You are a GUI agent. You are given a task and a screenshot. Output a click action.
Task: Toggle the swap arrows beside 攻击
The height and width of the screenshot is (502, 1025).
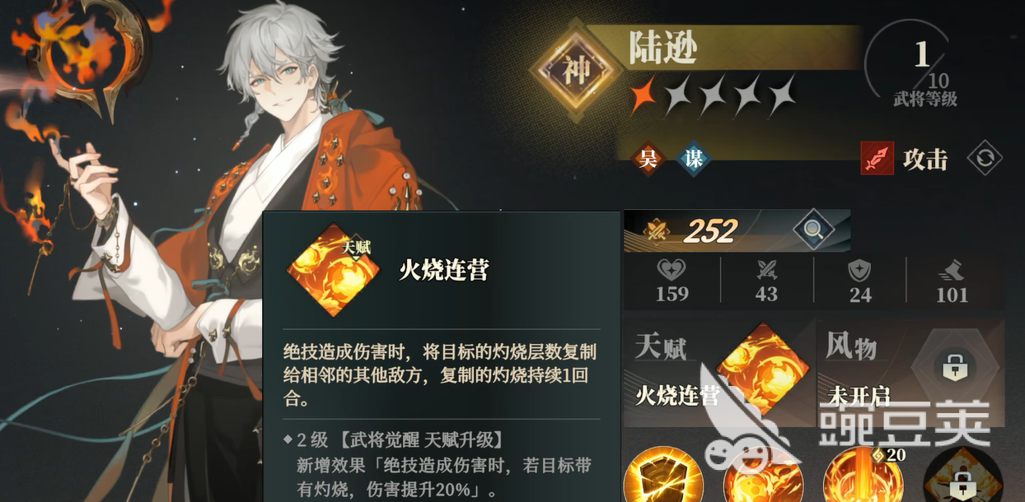pyautogui.click(x=984, y=158)
